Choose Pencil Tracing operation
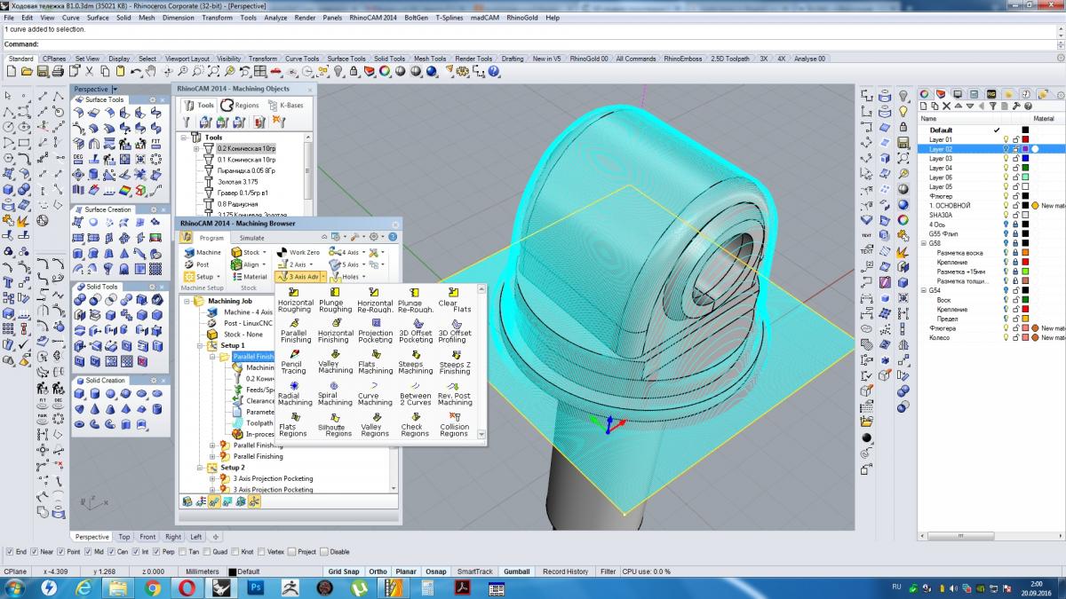Image resolution: width=1066 pixels, height=599 pixels. [293, 363]
